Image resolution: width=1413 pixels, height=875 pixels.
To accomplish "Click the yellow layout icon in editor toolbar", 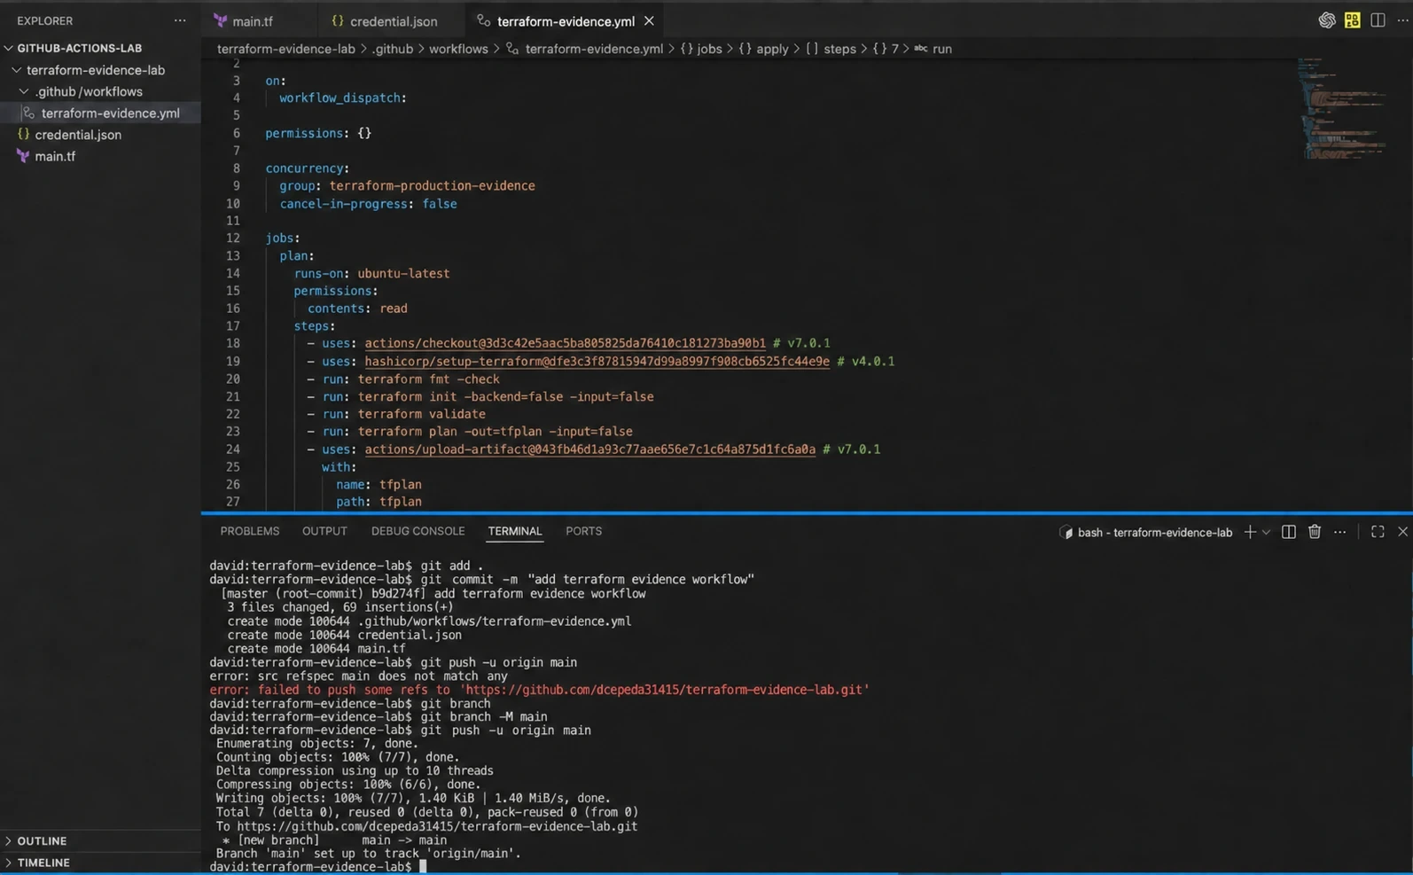I will pos(1352,20).
